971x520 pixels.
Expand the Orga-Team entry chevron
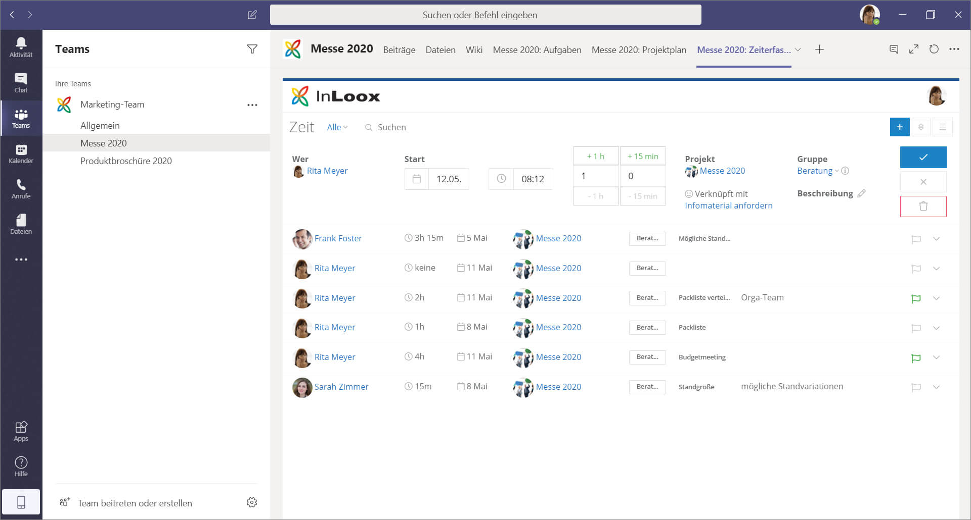pos(937,298)
